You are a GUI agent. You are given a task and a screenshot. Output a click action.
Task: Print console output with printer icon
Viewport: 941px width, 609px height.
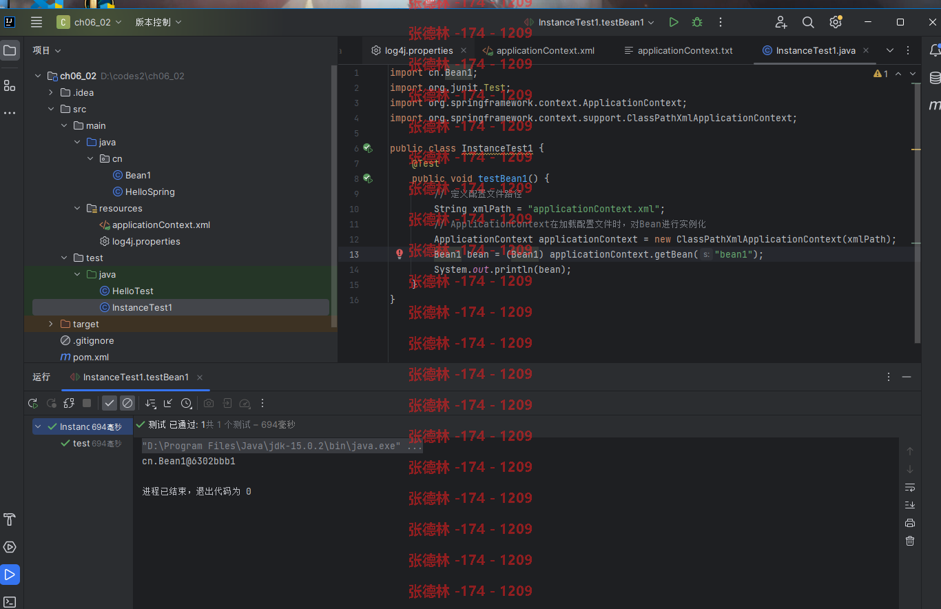[x=910, y=523]
